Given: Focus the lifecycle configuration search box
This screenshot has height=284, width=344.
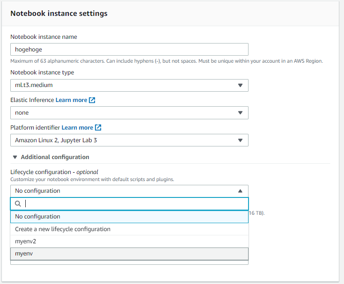Looking at the screenshot, I should click(x=136, y=204).
